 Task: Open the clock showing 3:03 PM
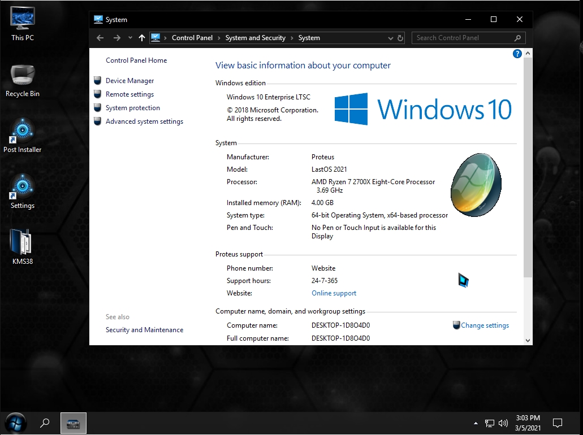point(528,423)
